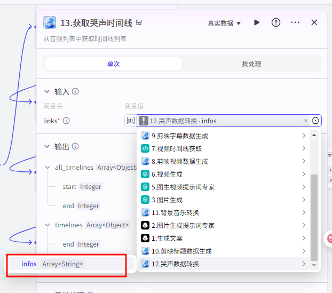The width and height of the screenshot is (332, 293).
Task: Open the three-dot more options menu
Action: (295, 22)
